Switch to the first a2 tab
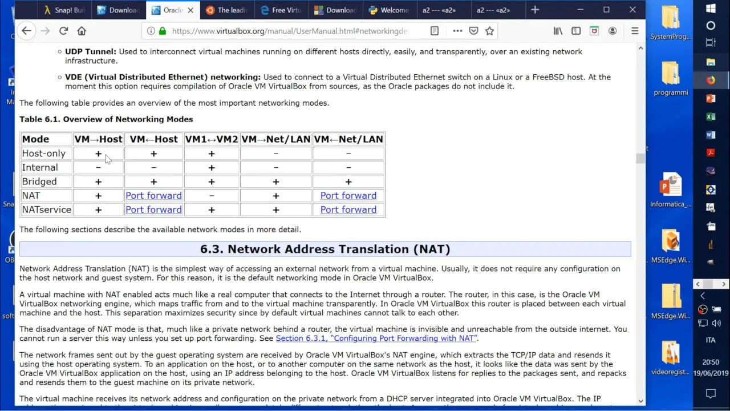 (443, 10)
